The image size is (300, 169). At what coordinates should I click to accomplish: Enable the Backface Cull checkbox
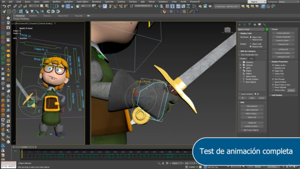273,68
